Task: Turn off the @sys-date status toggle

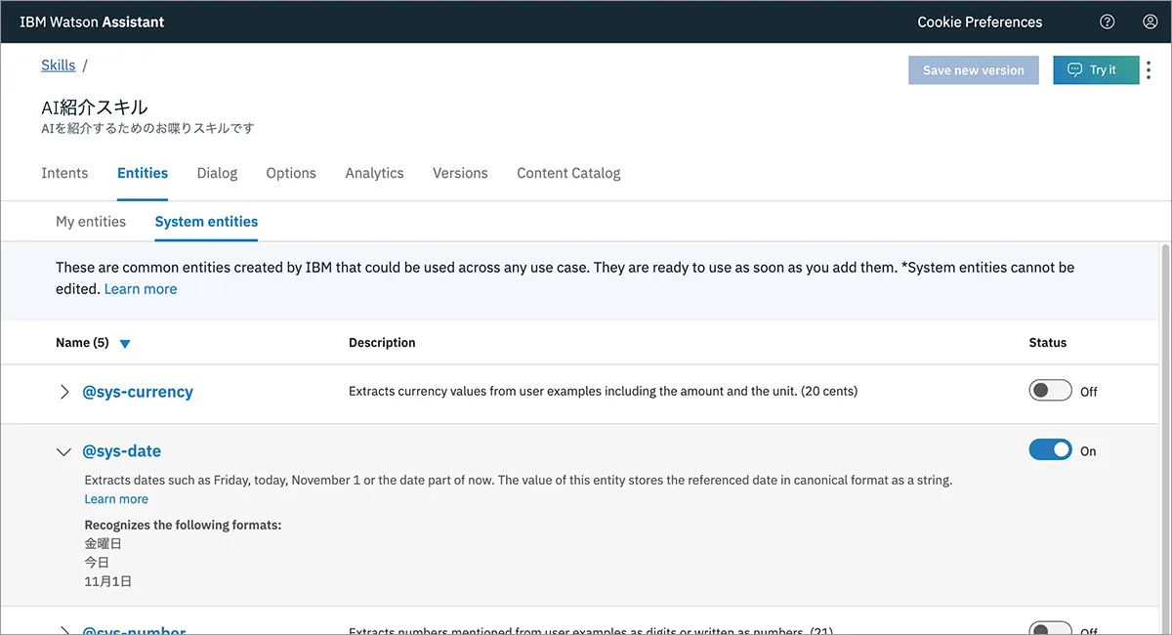Action: click(x=1050, y=450)
